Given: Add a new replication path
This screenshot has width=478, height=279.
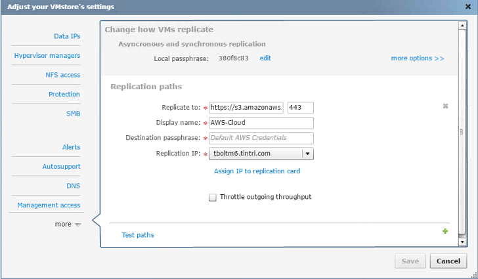Looking at the screenshot, I should (445, 231).
